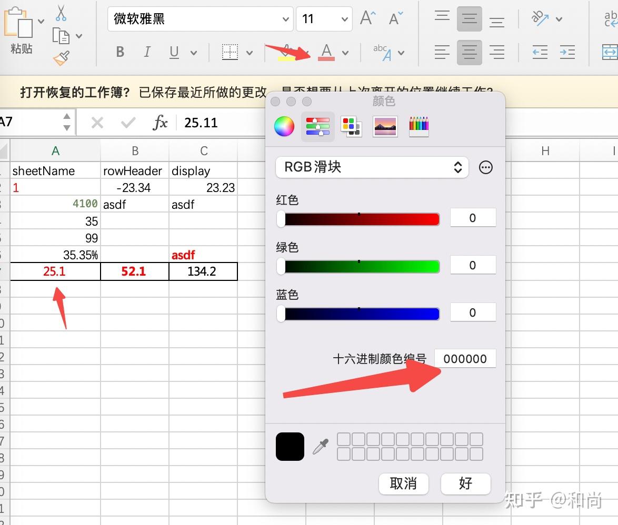Open the image palettes tab

(385, 126)
